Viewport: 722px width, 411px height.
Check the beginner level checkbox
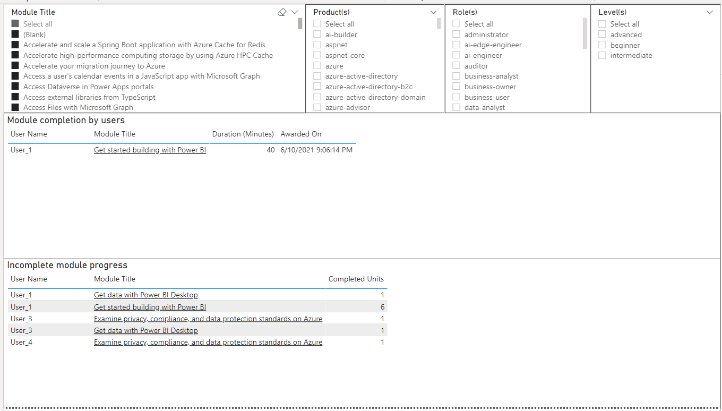point(602,45)
